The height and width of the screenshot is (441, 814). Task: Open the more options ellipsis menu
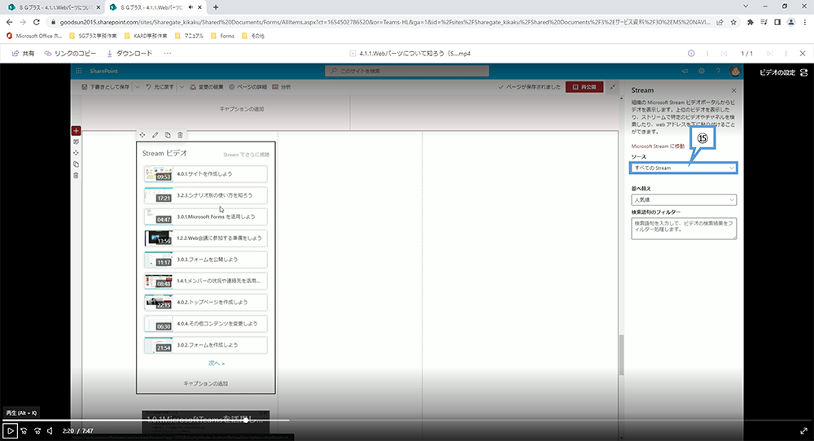coord(167,54)
